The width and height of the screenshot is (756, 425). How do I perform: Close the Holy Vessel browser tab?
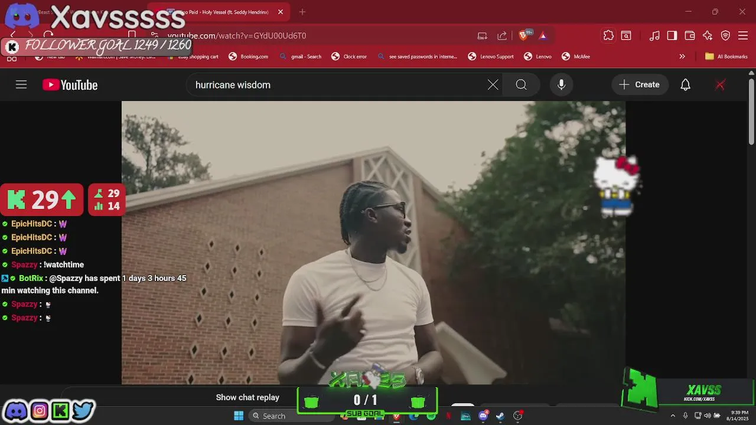(x=281, y=12)
